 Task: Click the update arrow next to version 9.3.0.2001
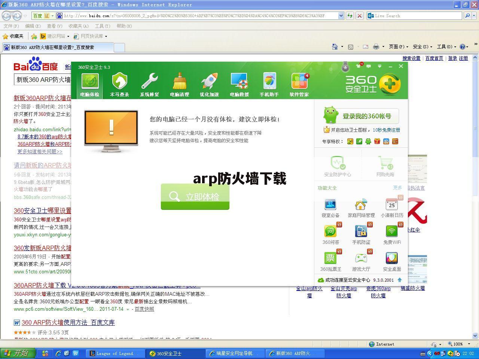click(400, 280)
